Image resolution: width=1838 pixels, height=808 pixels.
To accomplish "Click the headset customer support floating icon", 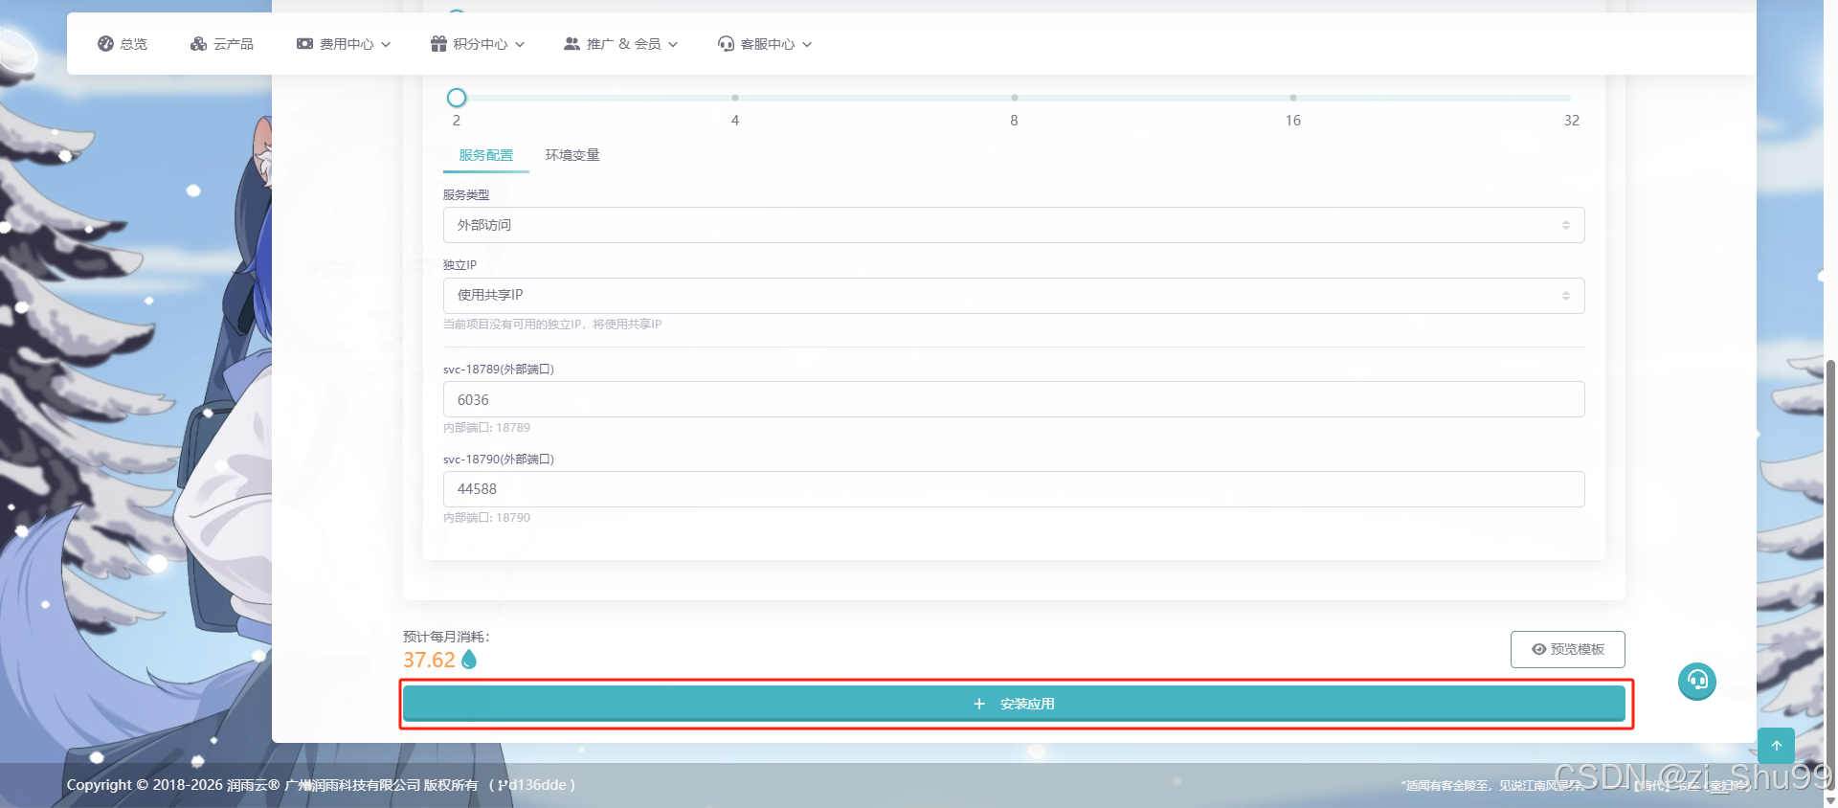I will [1696, 682].
